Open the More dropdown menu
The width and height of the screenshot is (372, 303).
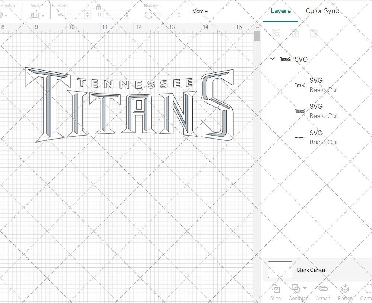[200, 12]
